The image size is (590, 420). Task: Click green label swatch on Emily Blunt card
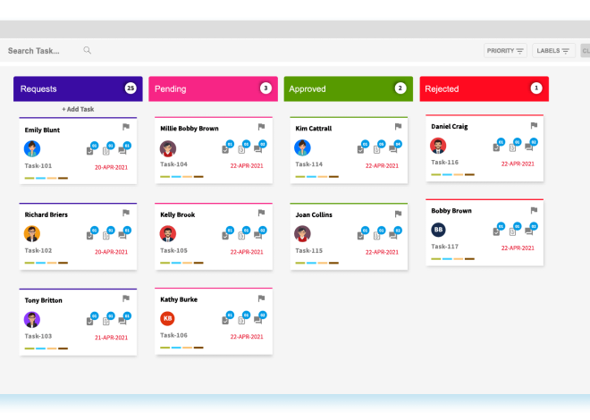pos(29,178)
